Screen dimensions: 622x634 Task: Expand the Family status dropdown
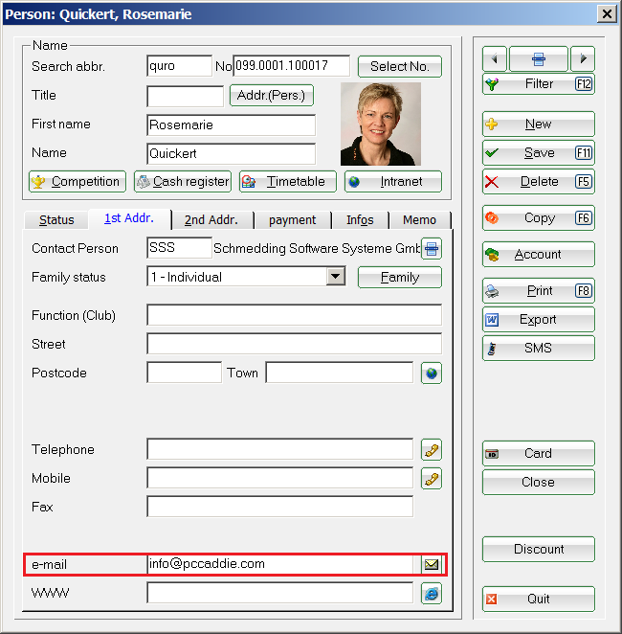click(336, 277)
